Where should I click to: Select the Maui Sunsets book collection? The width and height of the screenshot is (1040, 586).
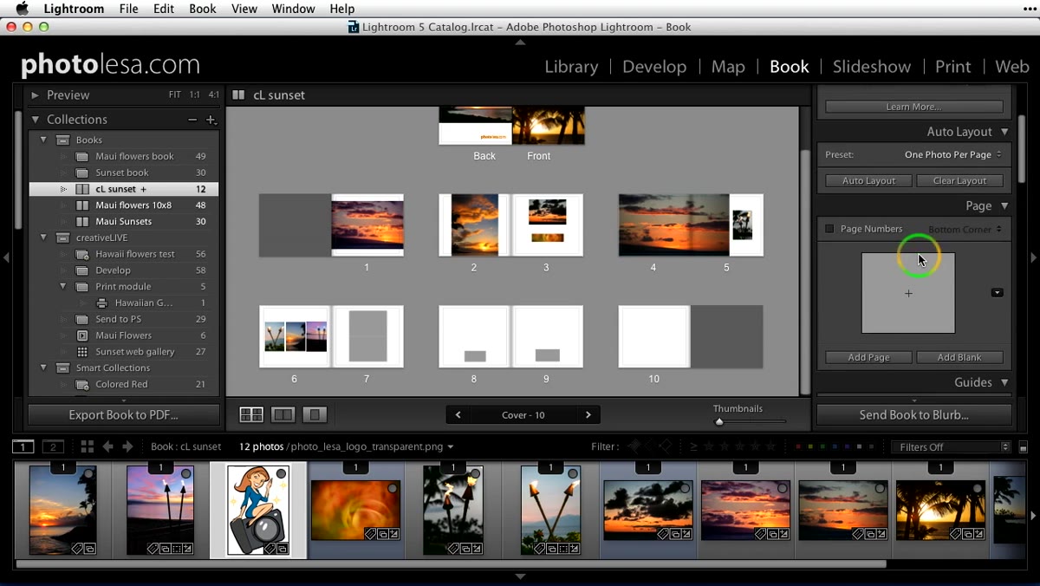click(x=124, y=221)
